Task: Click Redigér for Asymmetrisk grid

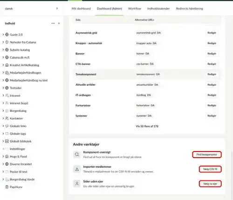Action: (212, 33)
